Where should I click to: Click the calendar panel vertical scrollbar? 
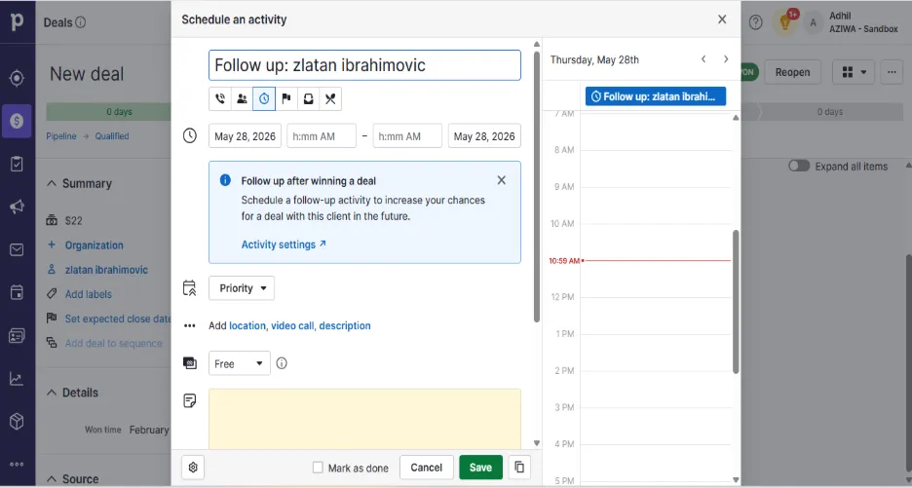coord(736,301)
